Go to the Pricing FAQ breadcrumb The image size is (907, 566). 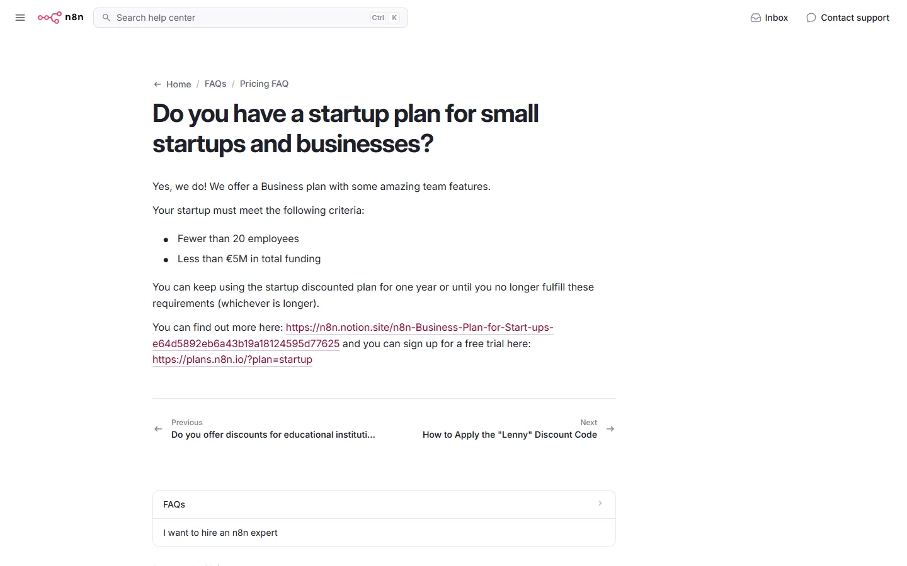pos(264,84)
